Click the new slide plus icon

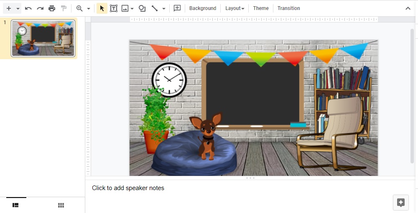click(8, 8)
